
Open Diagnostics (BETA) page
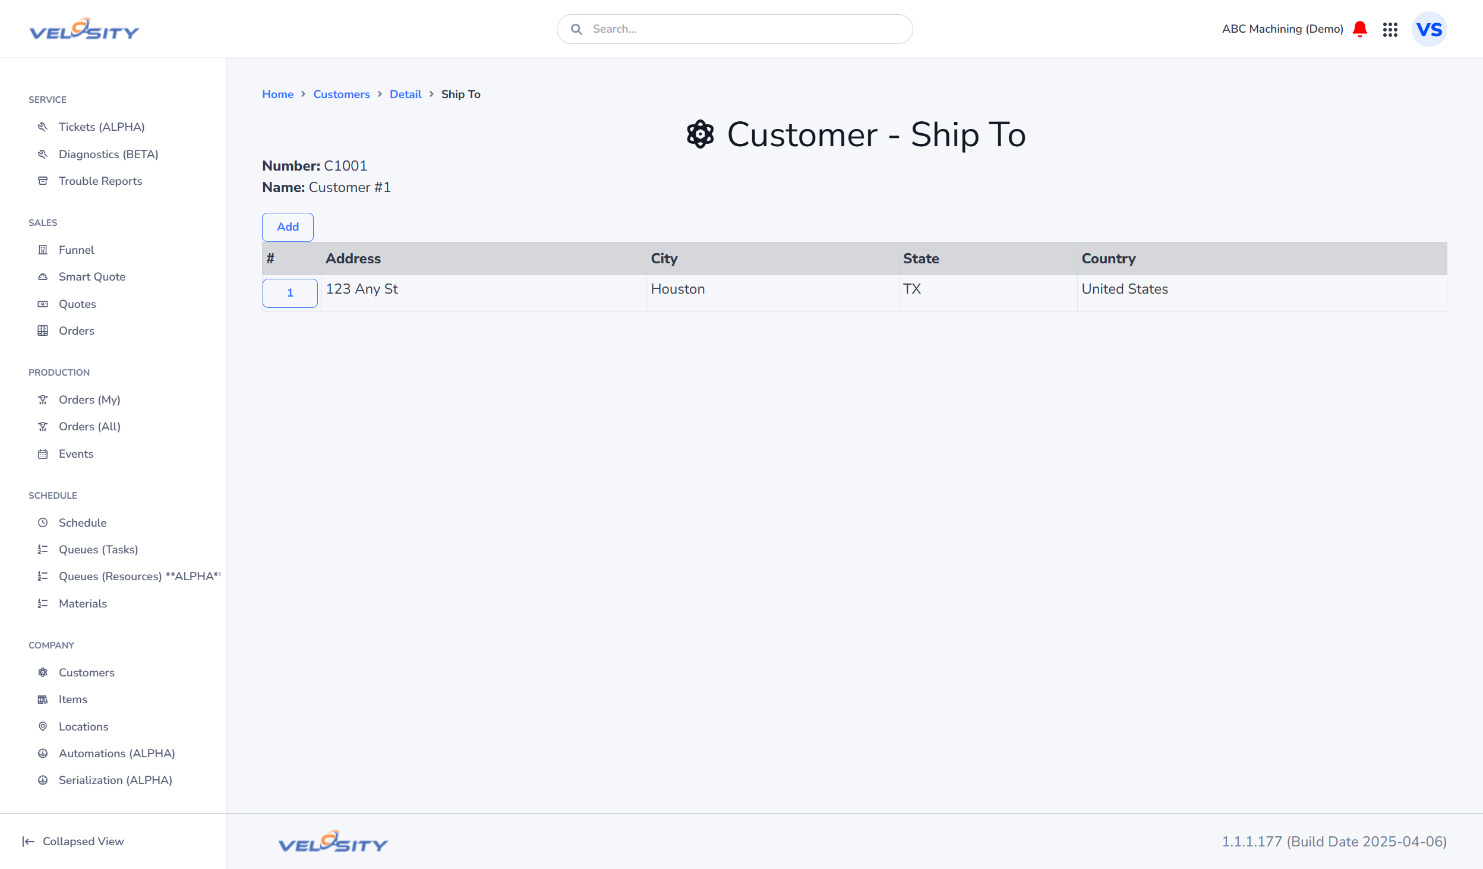(x=109, y=154)
